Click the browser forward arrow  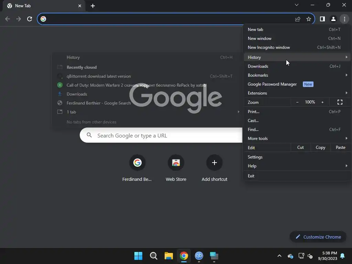point(19,19)
